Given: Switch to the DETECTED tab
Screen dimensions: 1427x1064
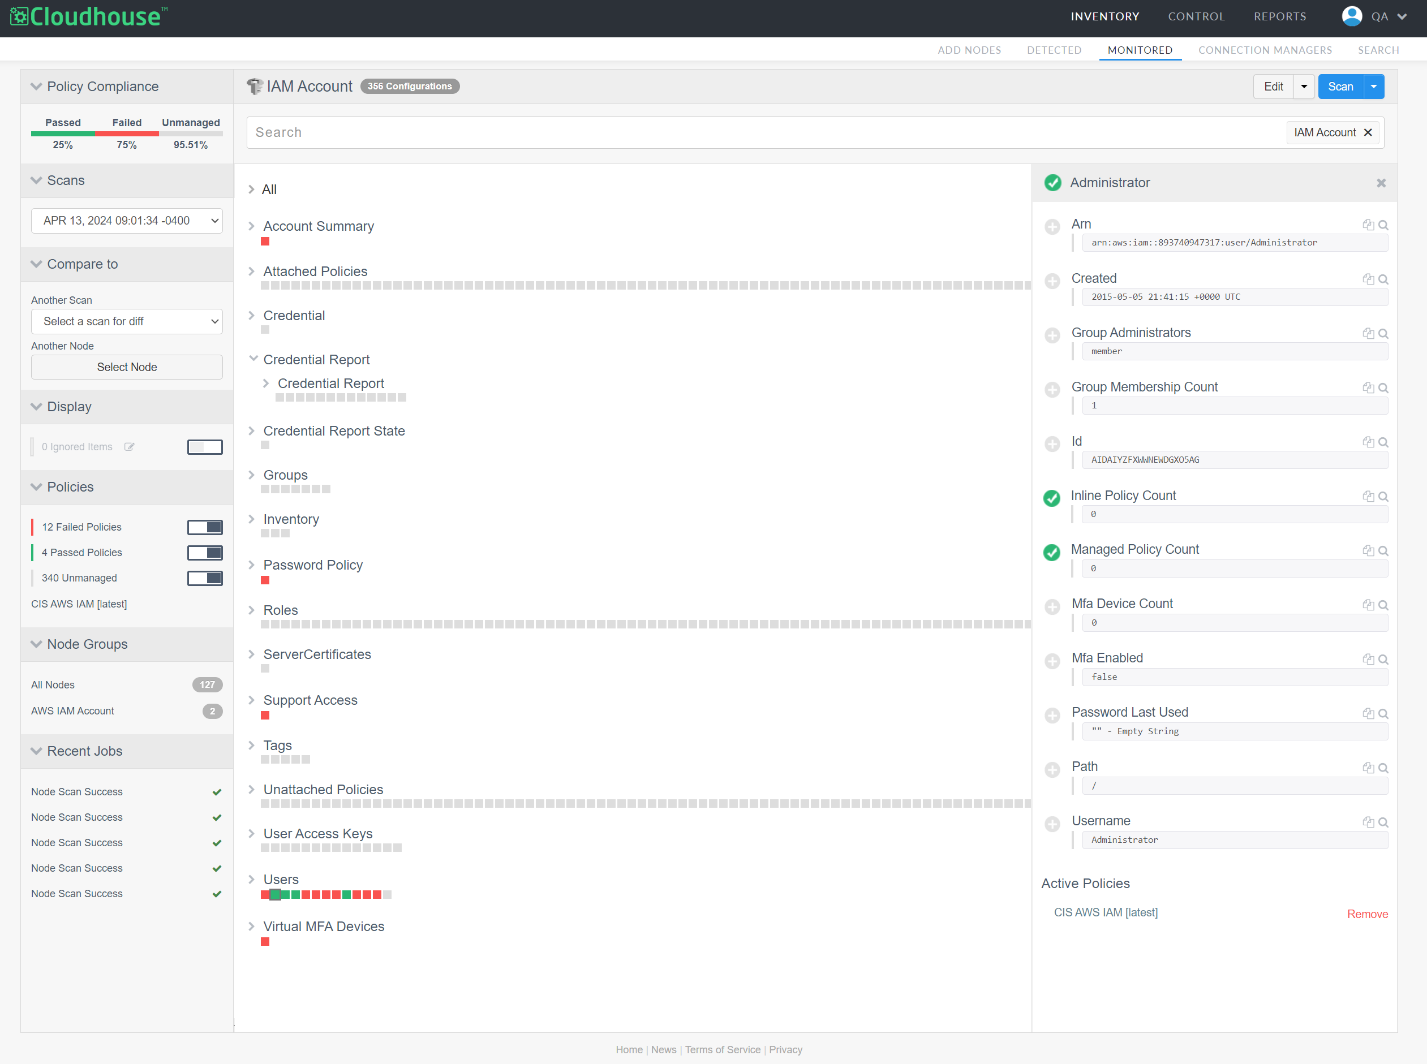Looking at the screenshot, I should point(1054,50).
